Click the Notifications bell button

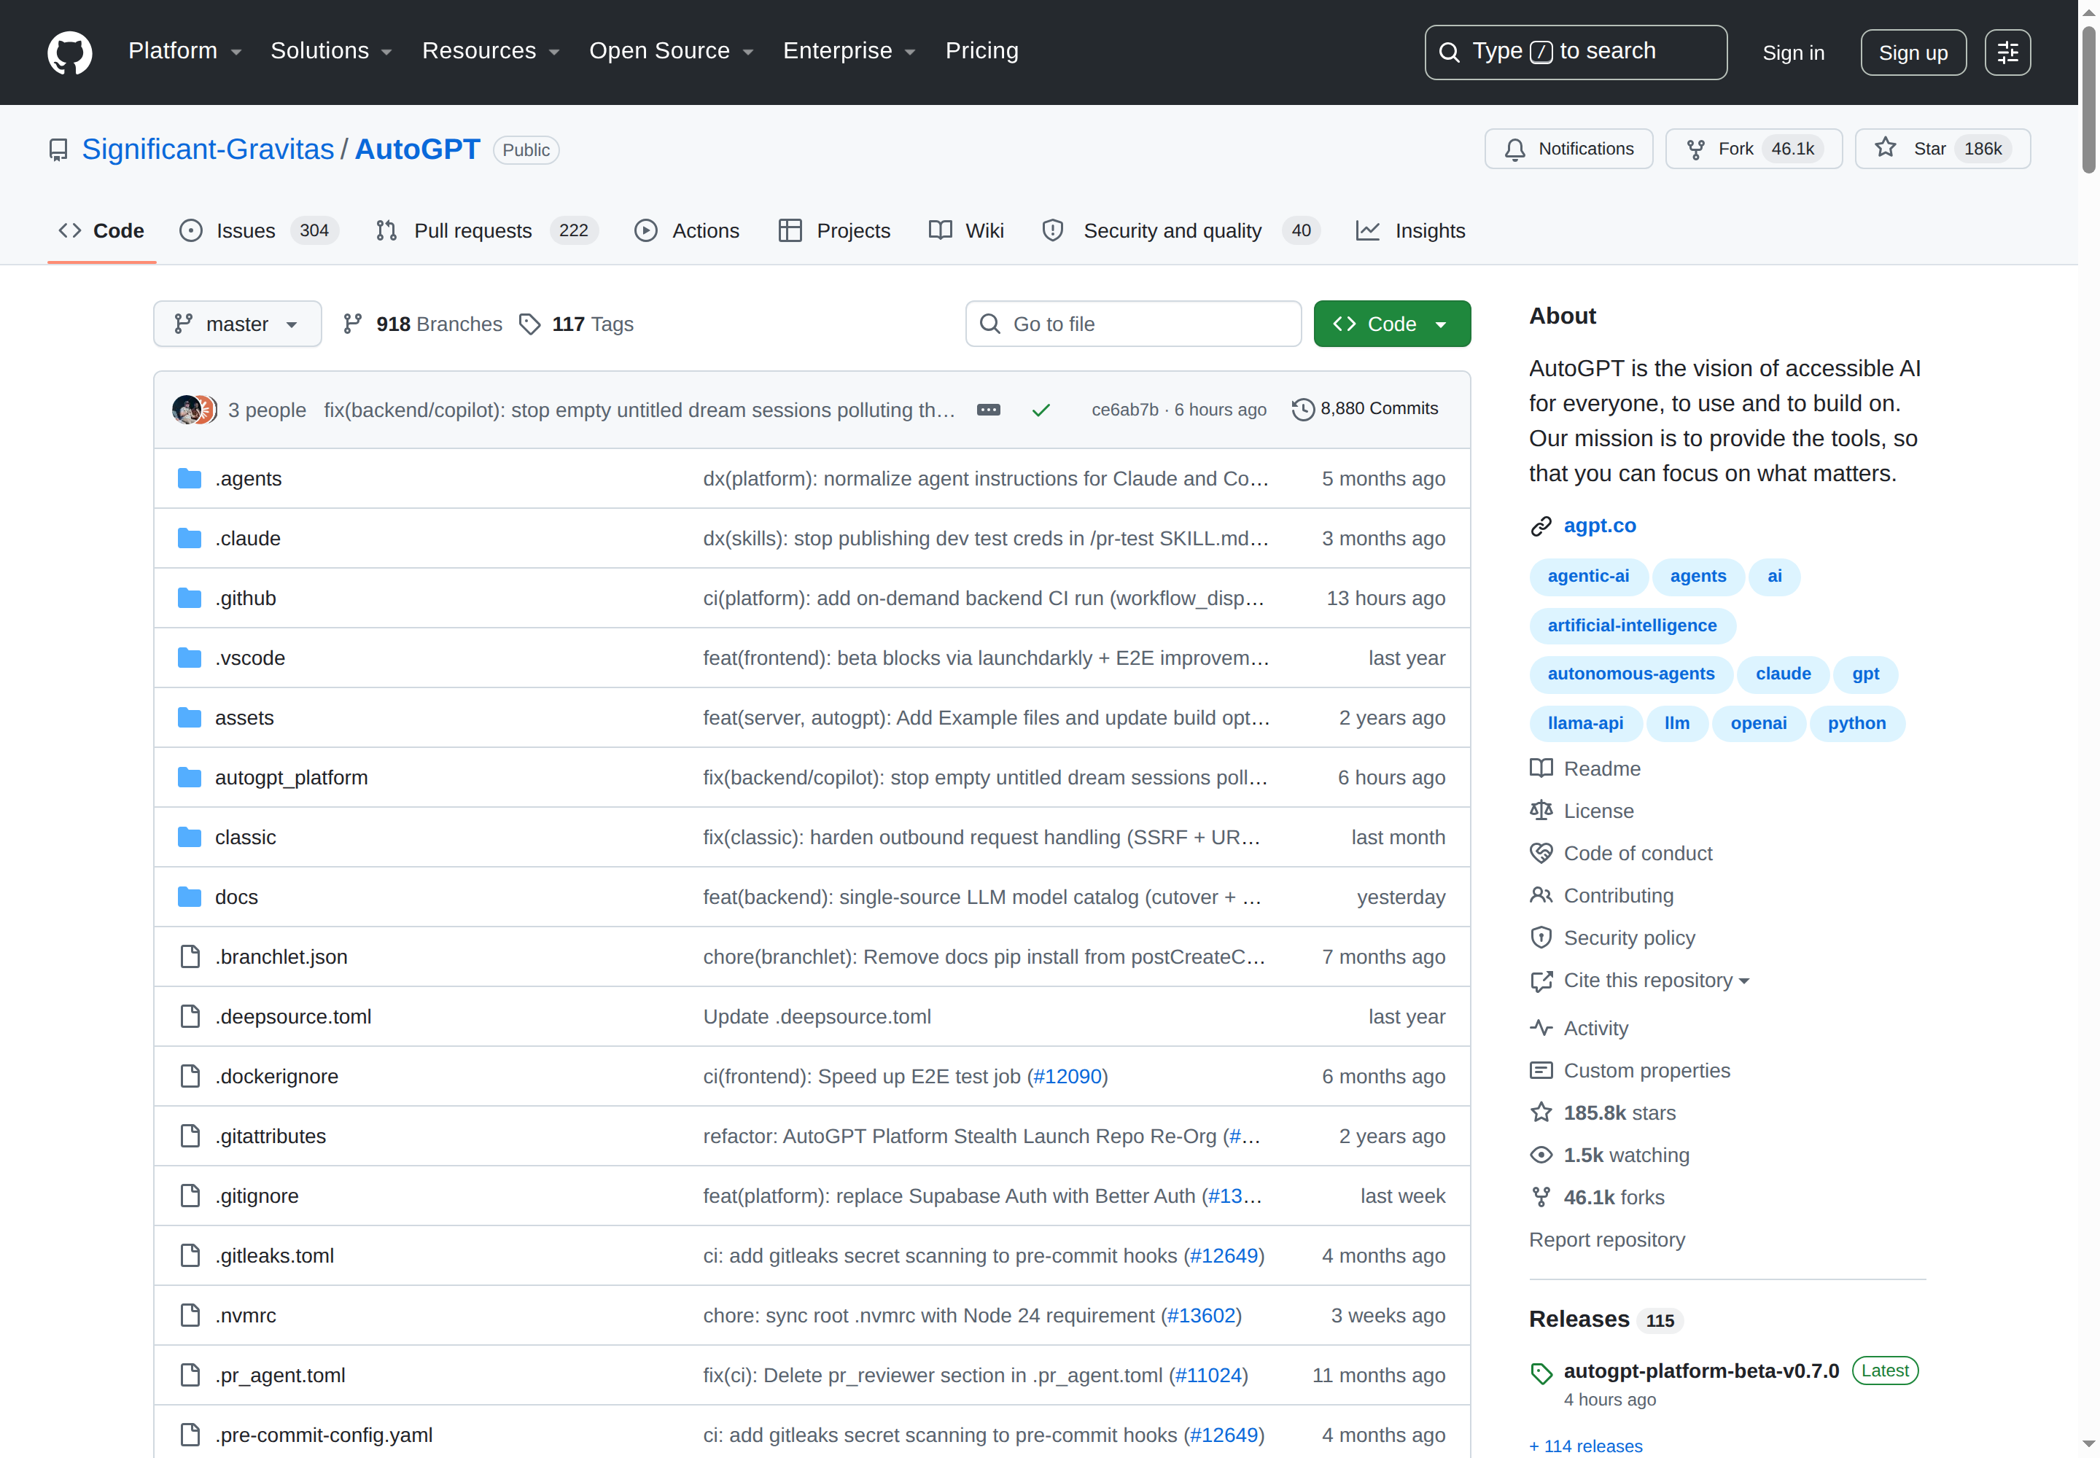point(1568,149)
